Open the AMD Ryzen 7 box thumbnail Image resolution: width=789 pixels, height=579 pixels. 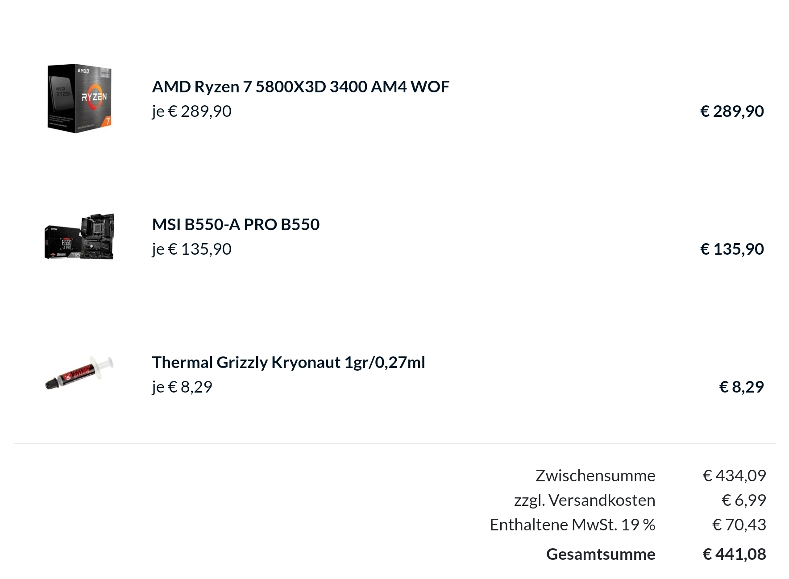point(79,98)
